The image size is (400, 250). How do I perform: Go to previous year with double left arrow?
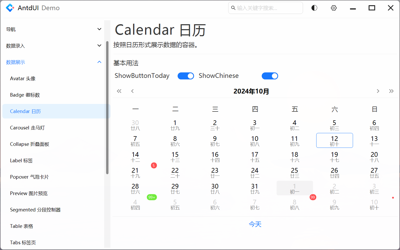click(x=119, y=91)
